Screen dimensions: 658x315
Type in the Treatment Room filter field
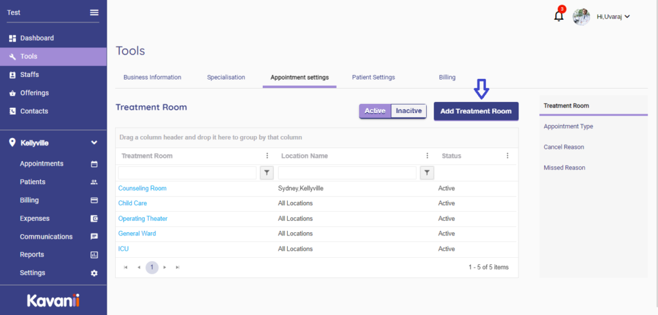coord(187,173)
